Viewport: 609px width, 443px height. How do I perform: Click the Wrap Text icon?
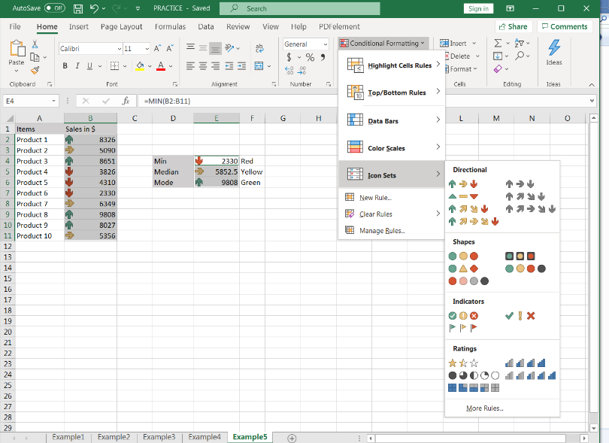259,48
